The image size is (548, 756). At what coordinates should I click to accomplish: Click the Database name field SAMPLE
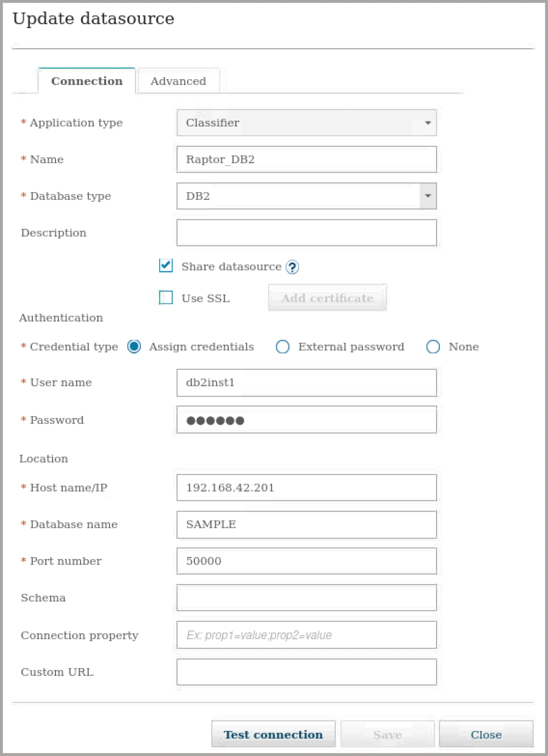(306, 524)
